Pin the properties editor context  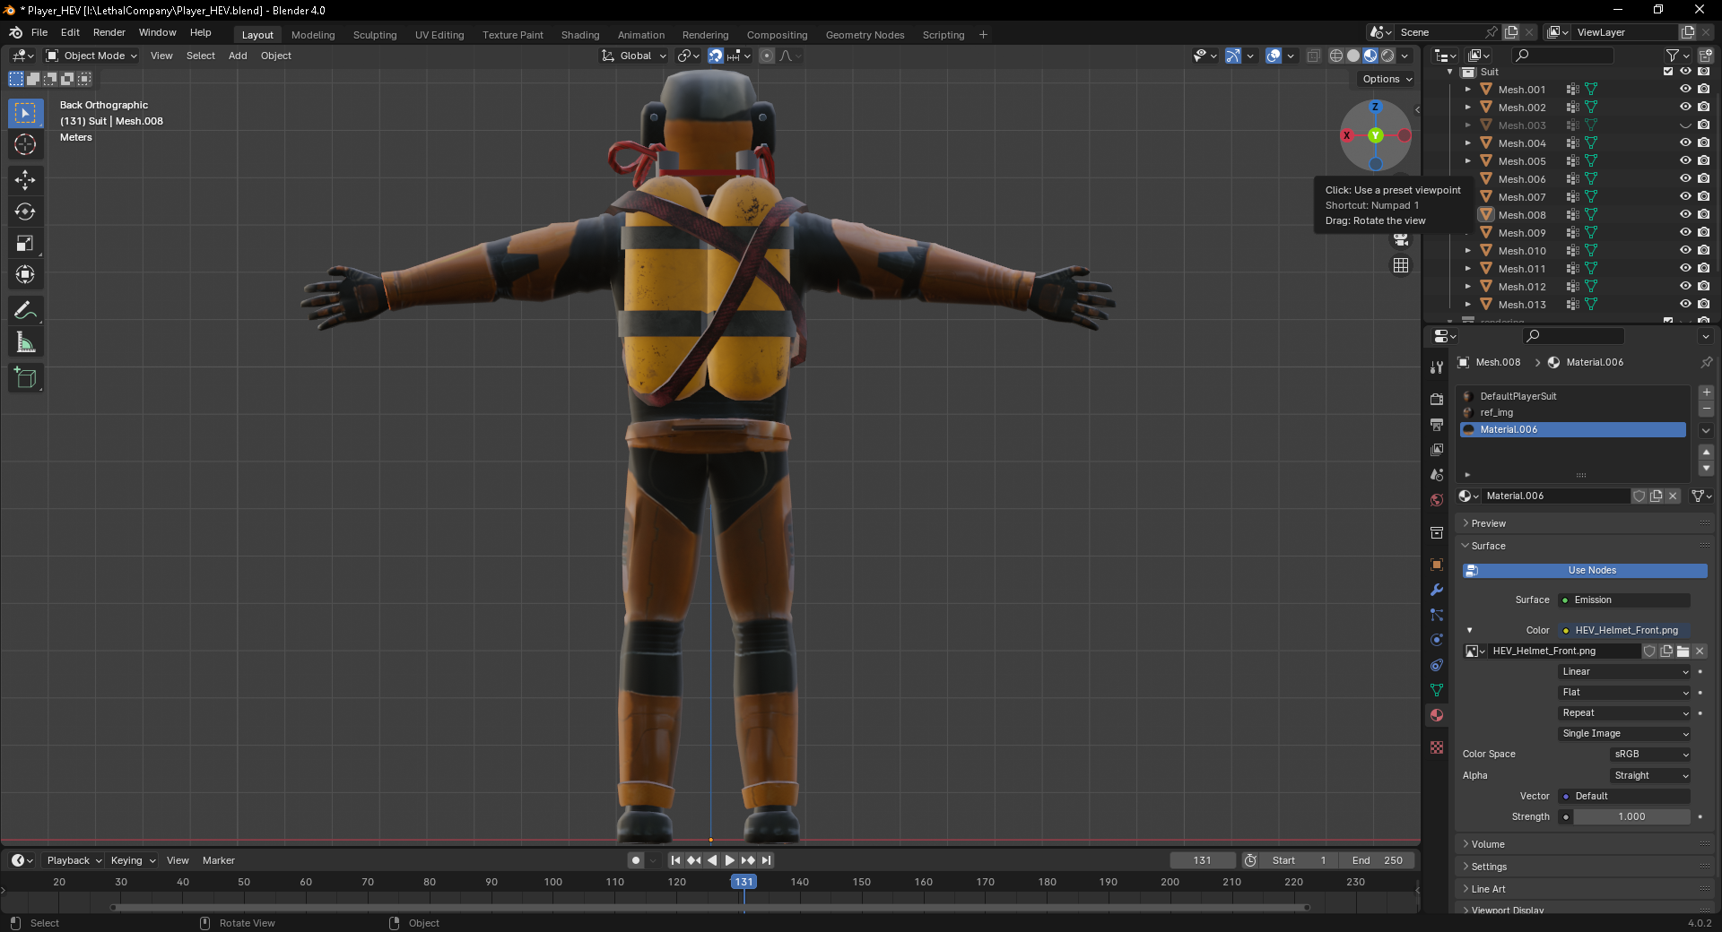[1706, 362]
